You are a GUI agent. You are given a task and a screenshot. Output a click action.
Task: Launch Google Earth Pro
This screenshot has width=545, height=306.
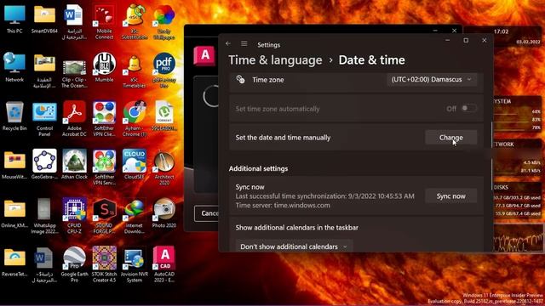(74, 264)
